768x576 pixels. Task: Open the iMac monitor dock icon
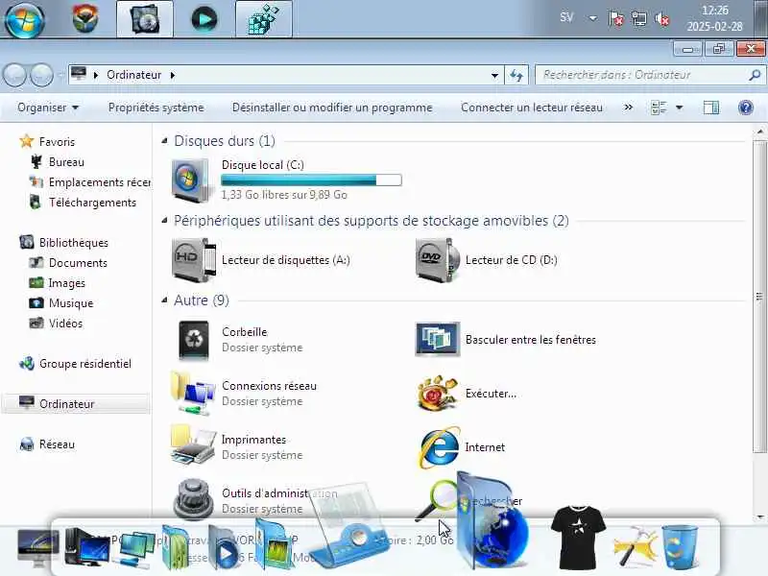pyautogui.click(x=37, y=546)
